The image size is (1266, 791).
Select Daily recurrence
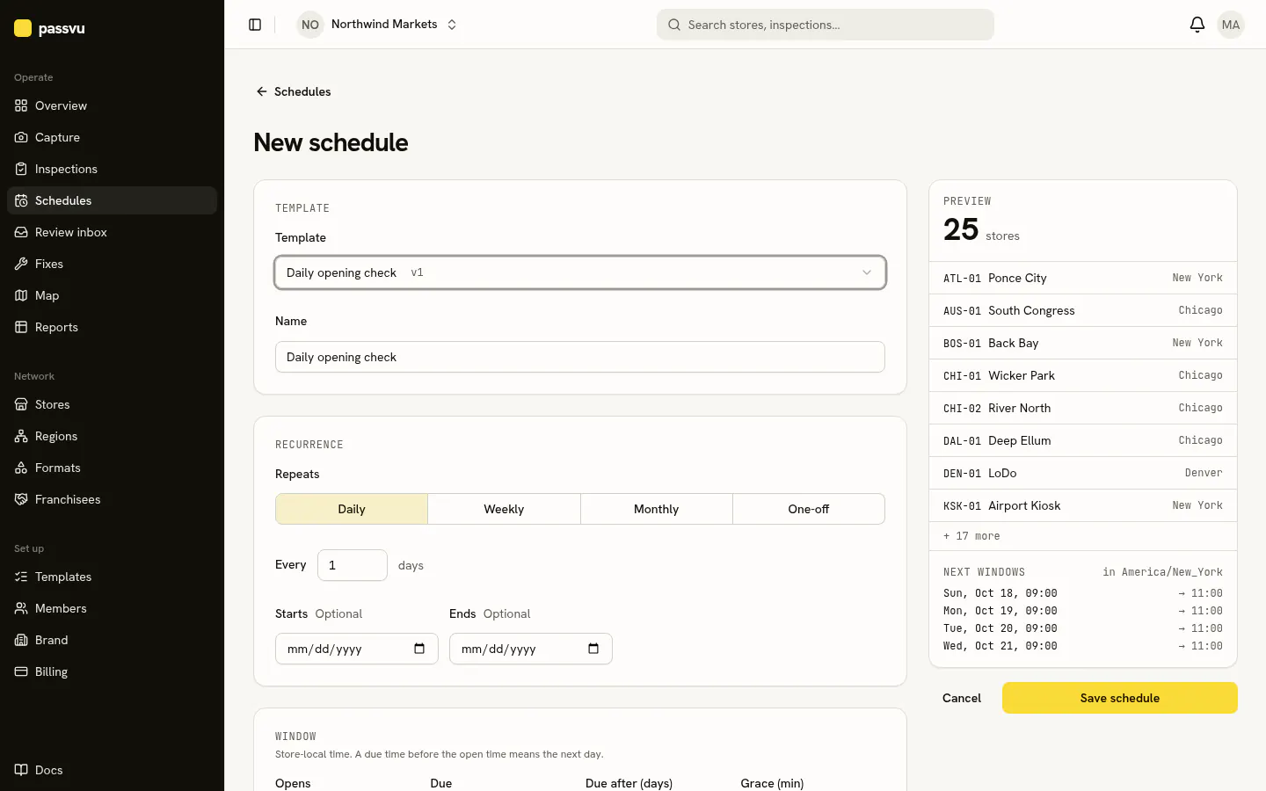pos(352,509)
